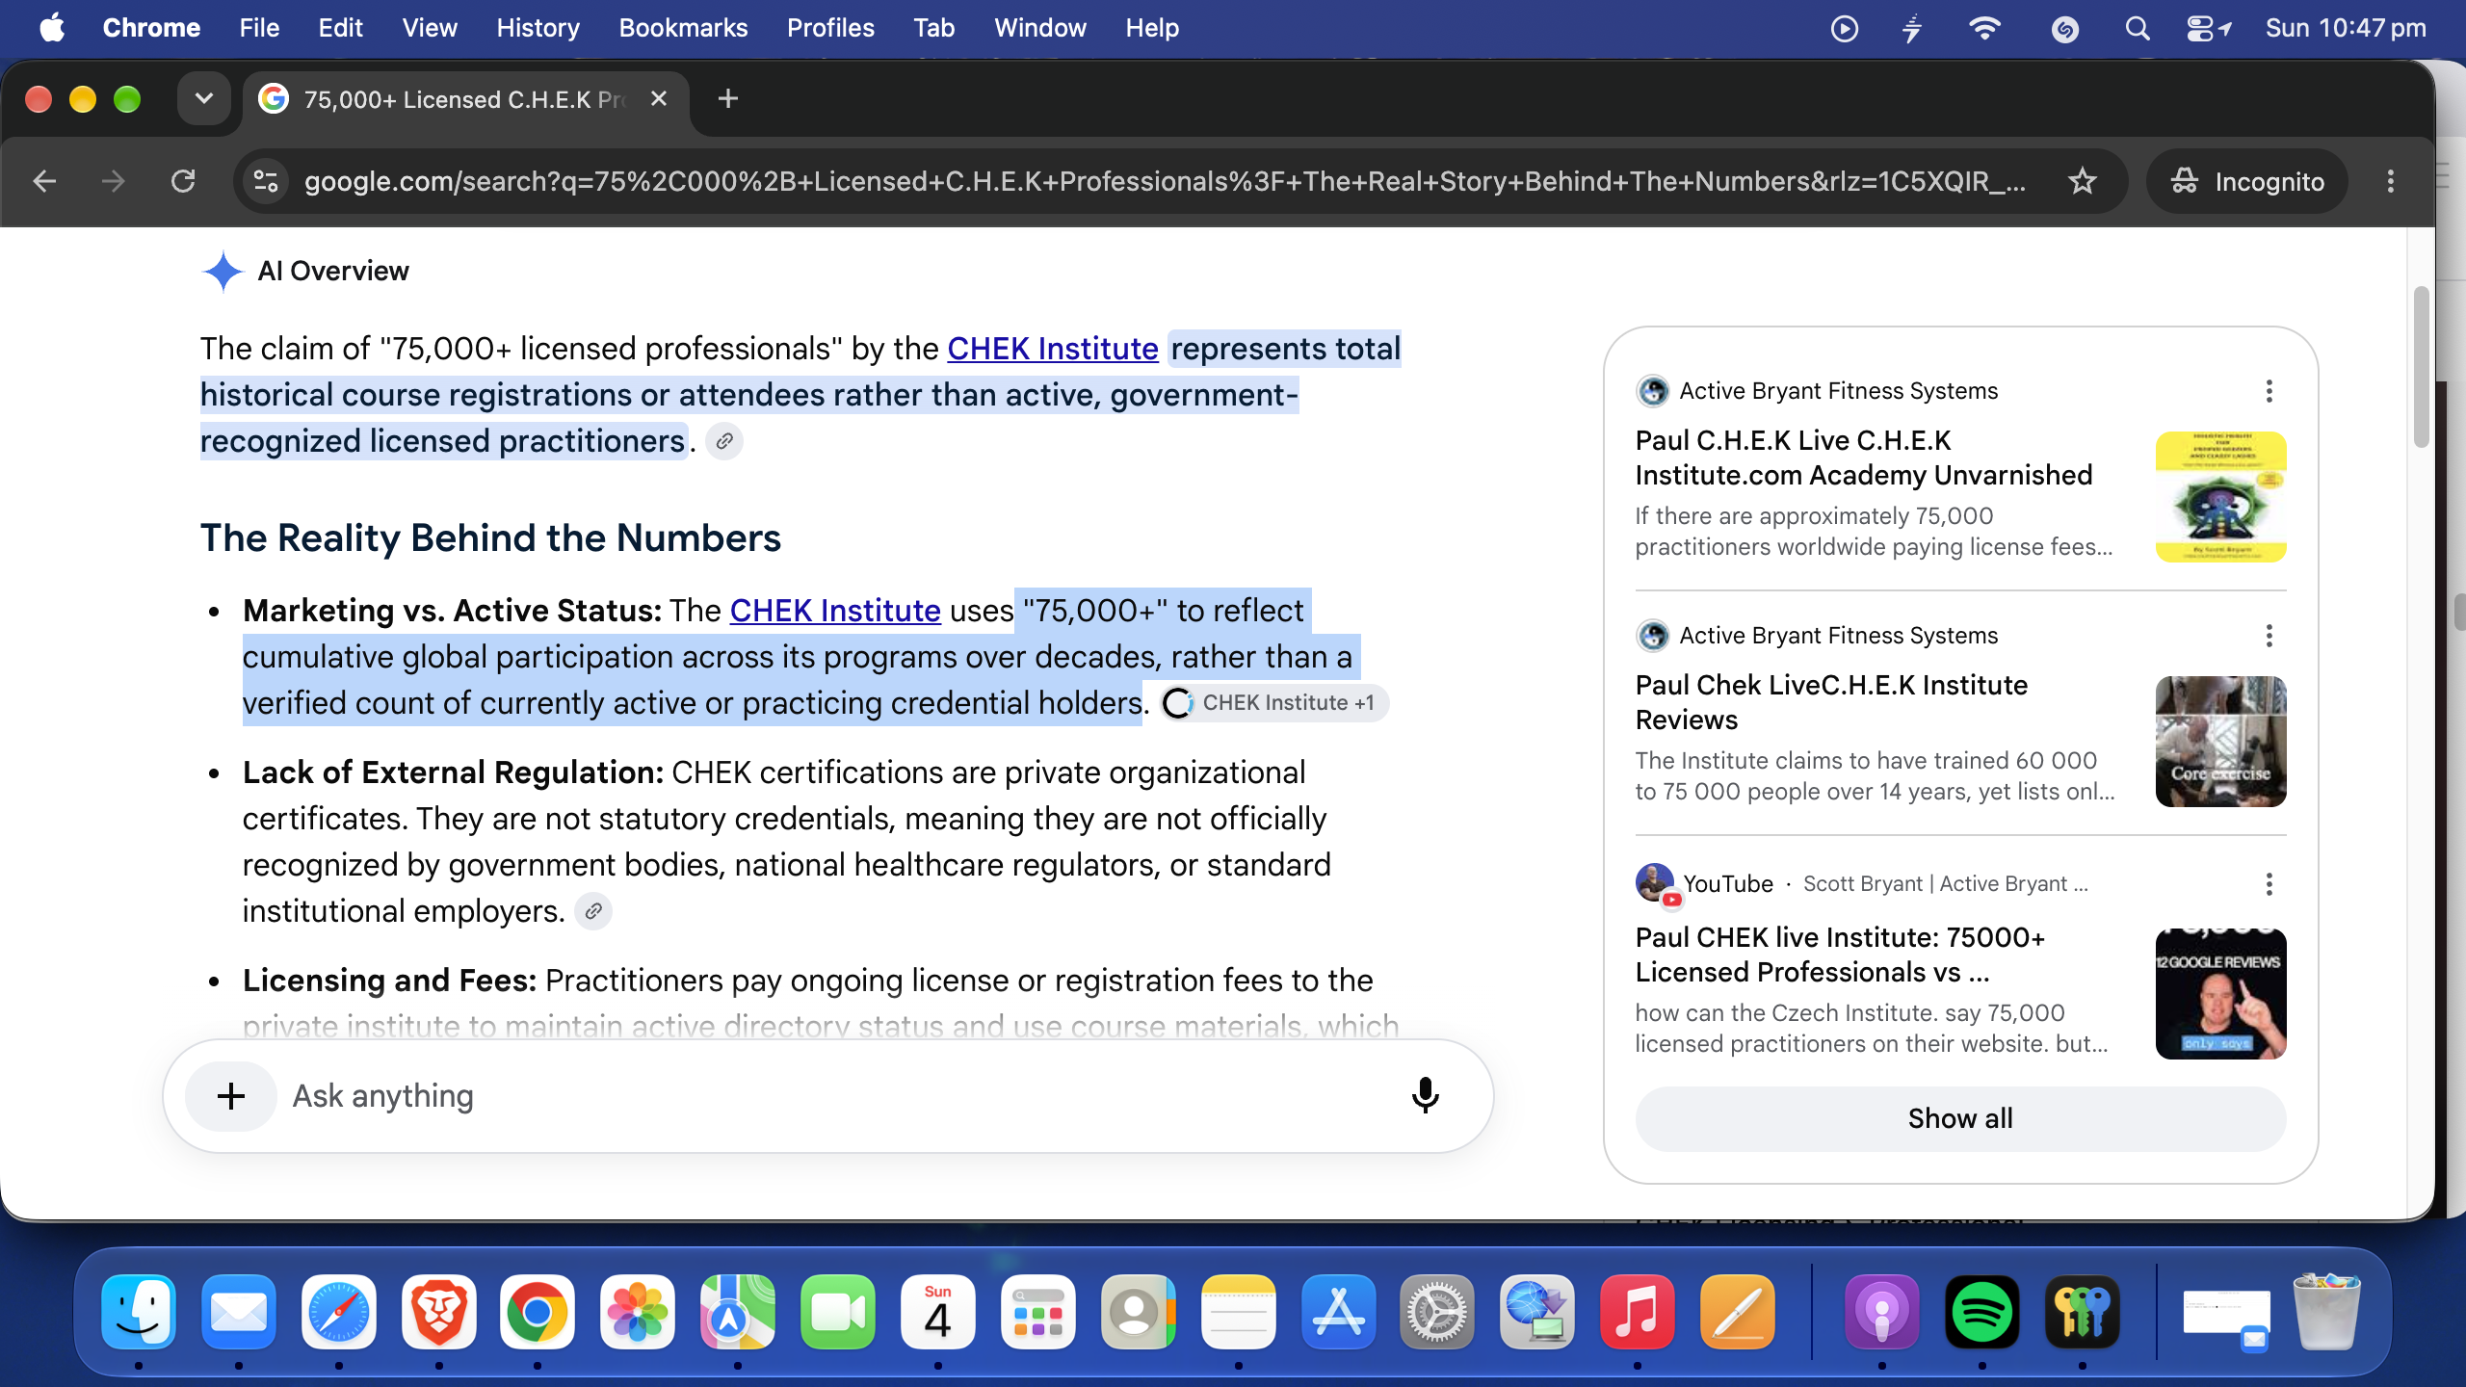Open CHEK Institute link in Marketing bullet

coord(835,611)
